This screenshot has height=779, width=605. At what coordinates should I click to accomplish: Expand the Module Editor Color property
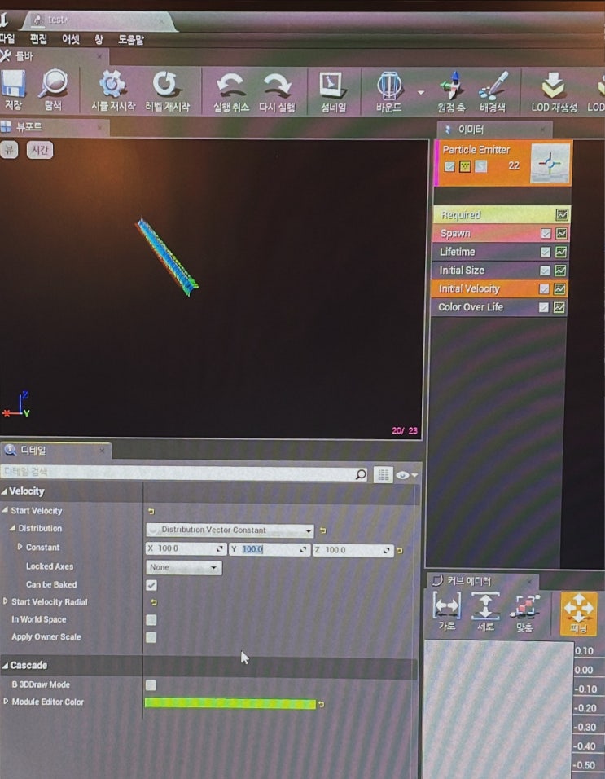click(x=6, y=702)
